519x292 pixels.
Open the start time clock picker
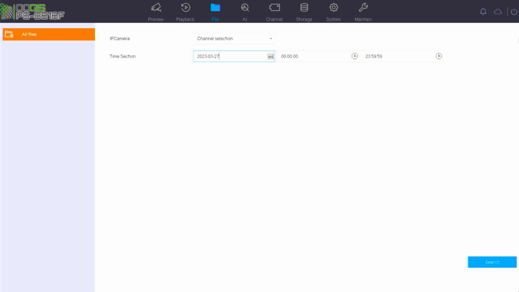pyautogui.click(x=354, y=56)
